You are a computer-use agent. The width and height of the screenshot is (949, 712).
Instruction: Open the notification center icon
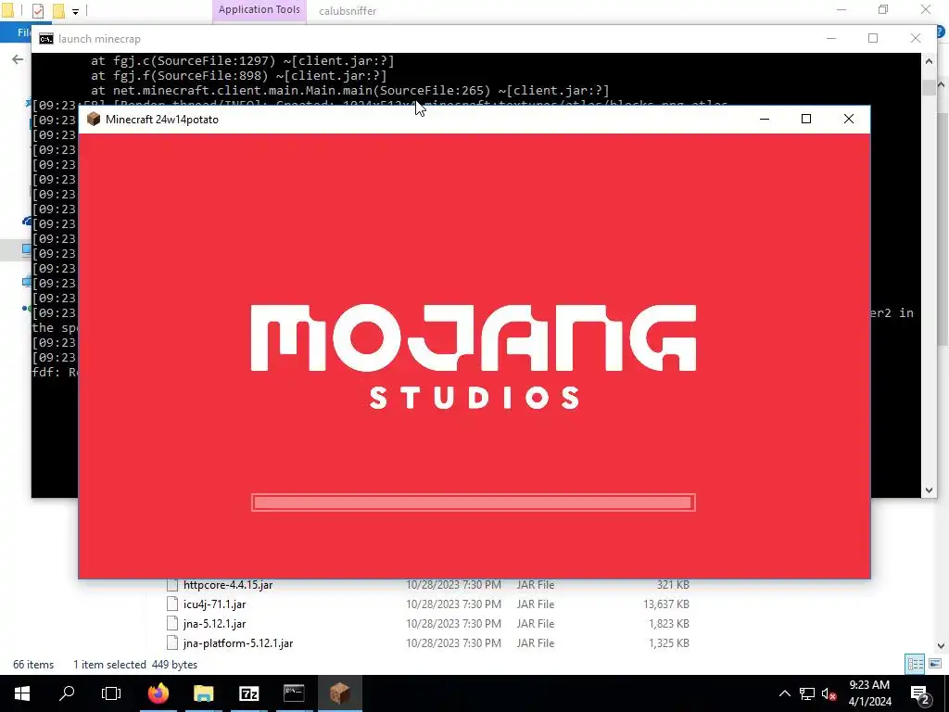tap(920, 693)
